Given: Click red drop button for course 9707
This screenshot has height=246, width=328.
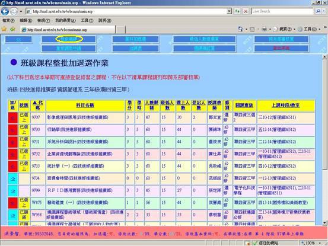Looking at the screenshot, I should [13, 118].
